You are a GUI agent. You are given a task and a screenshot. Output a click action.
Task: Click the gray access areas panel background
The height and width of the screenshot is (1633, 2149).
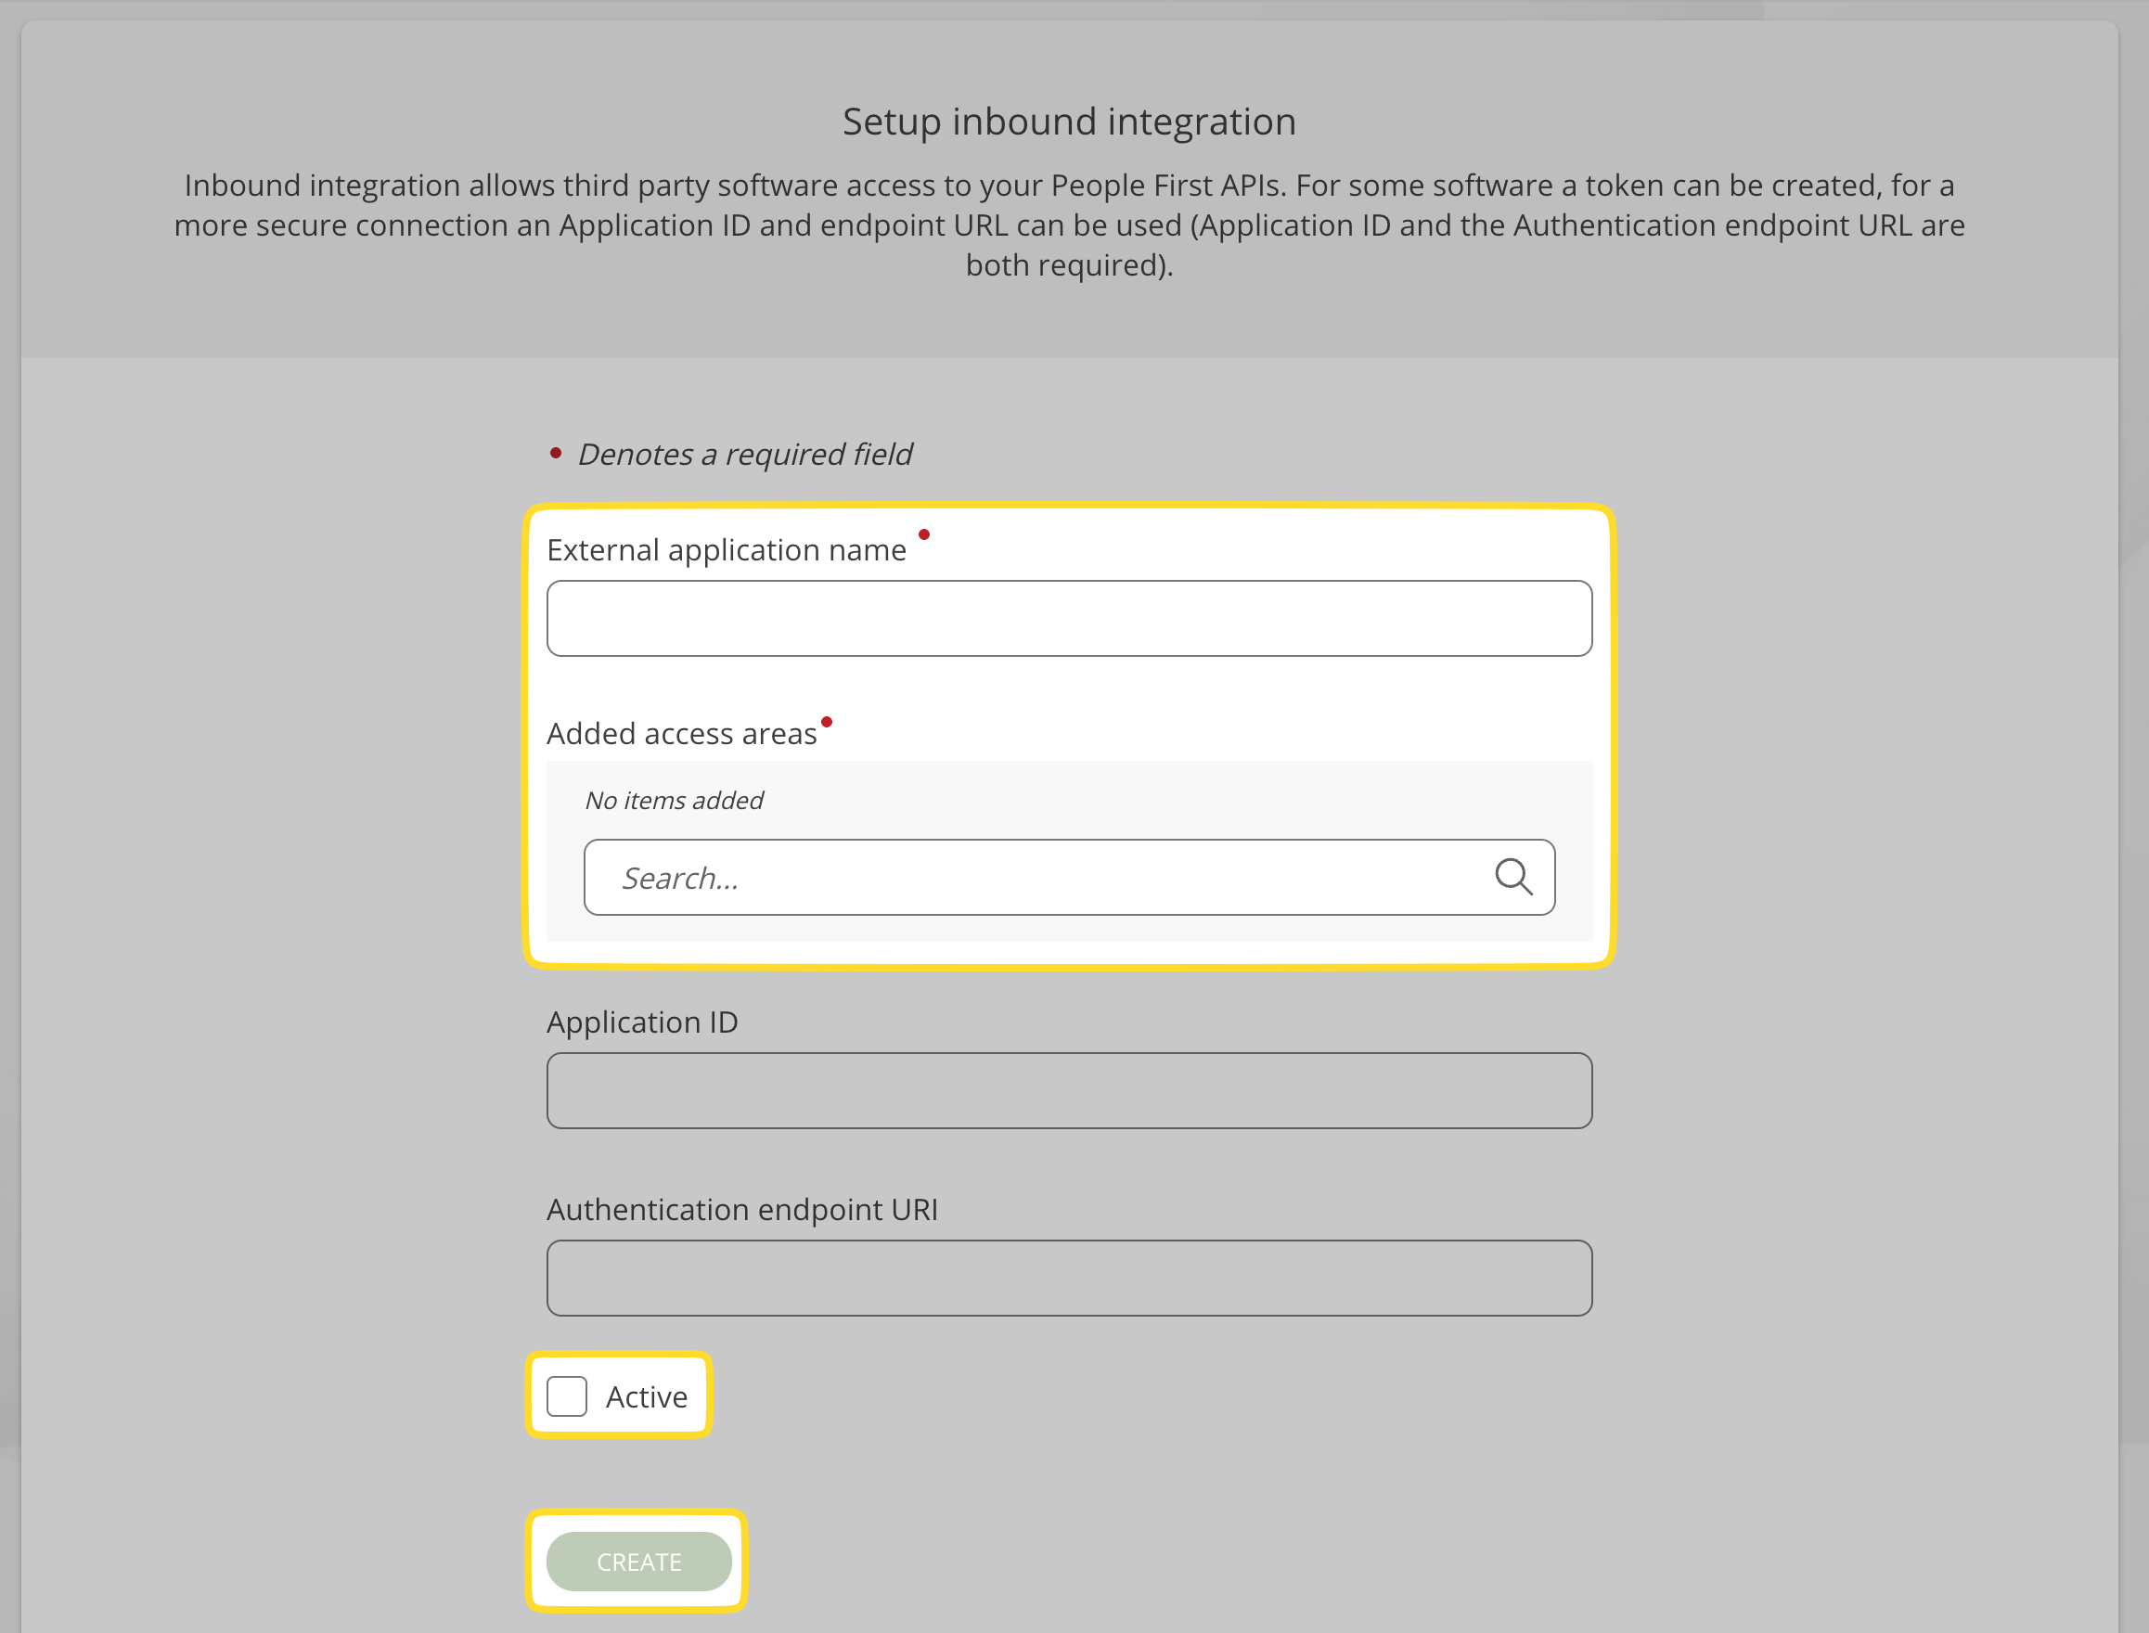(1166, 799)
